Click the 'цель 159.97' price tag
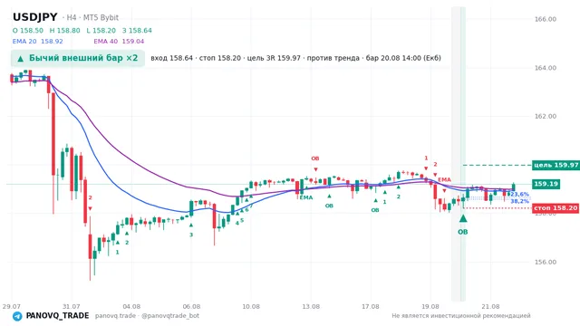Viewport: 580px width, 326px height. click(x=556, y=165)
